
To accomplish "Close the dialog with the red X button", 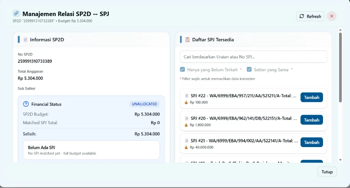I will tap(332, 16).
